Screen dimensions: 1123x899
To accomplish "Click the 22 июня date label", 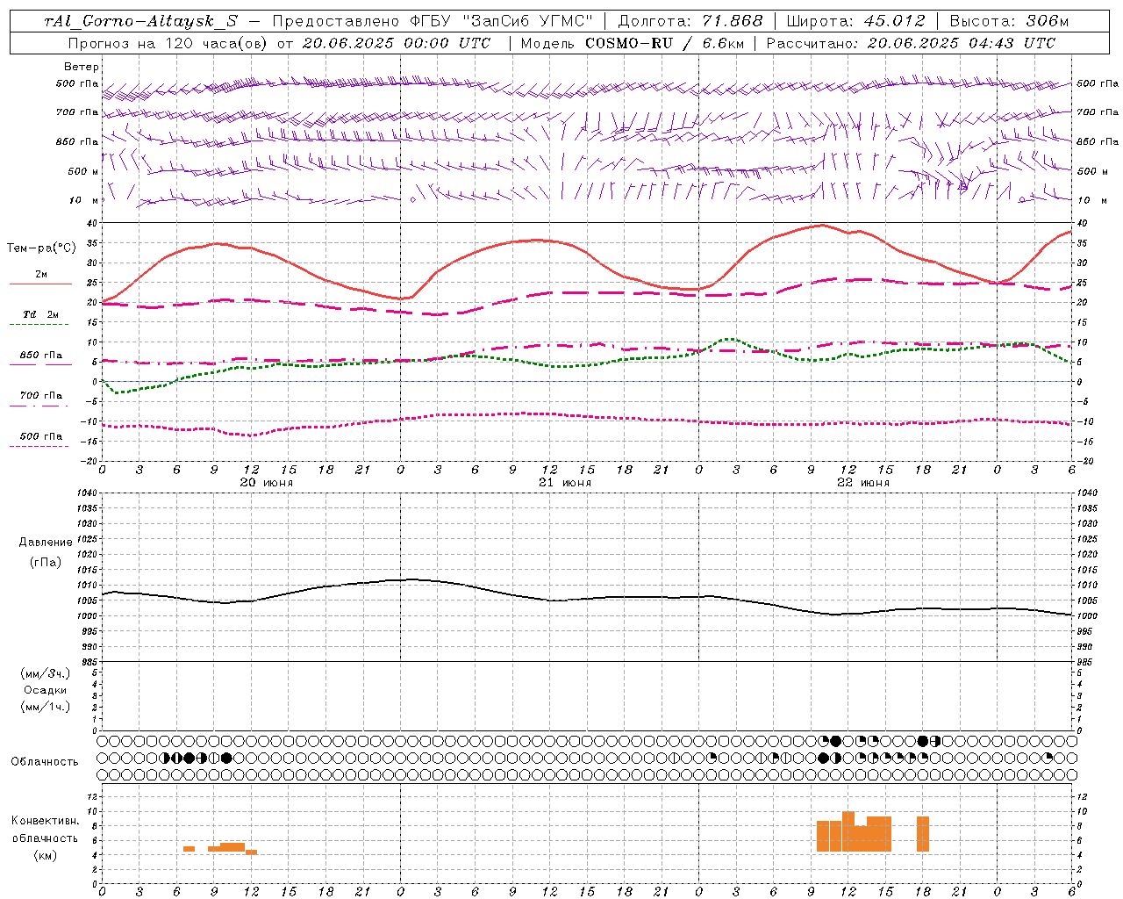I will click(x=863, y=483).
